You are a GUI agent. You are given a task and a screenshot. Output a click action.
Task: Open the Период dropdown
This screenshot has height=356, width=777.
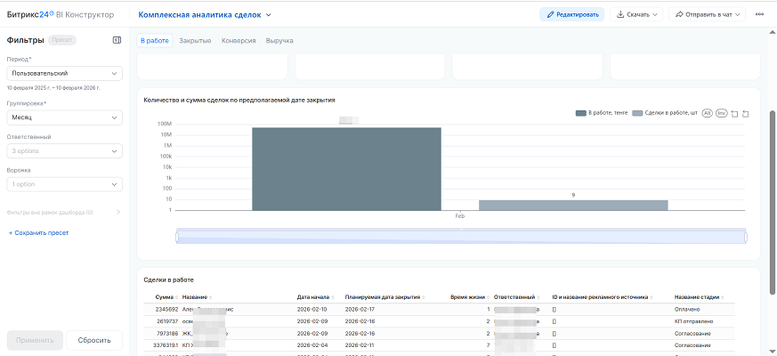click(x=63, y=73)
